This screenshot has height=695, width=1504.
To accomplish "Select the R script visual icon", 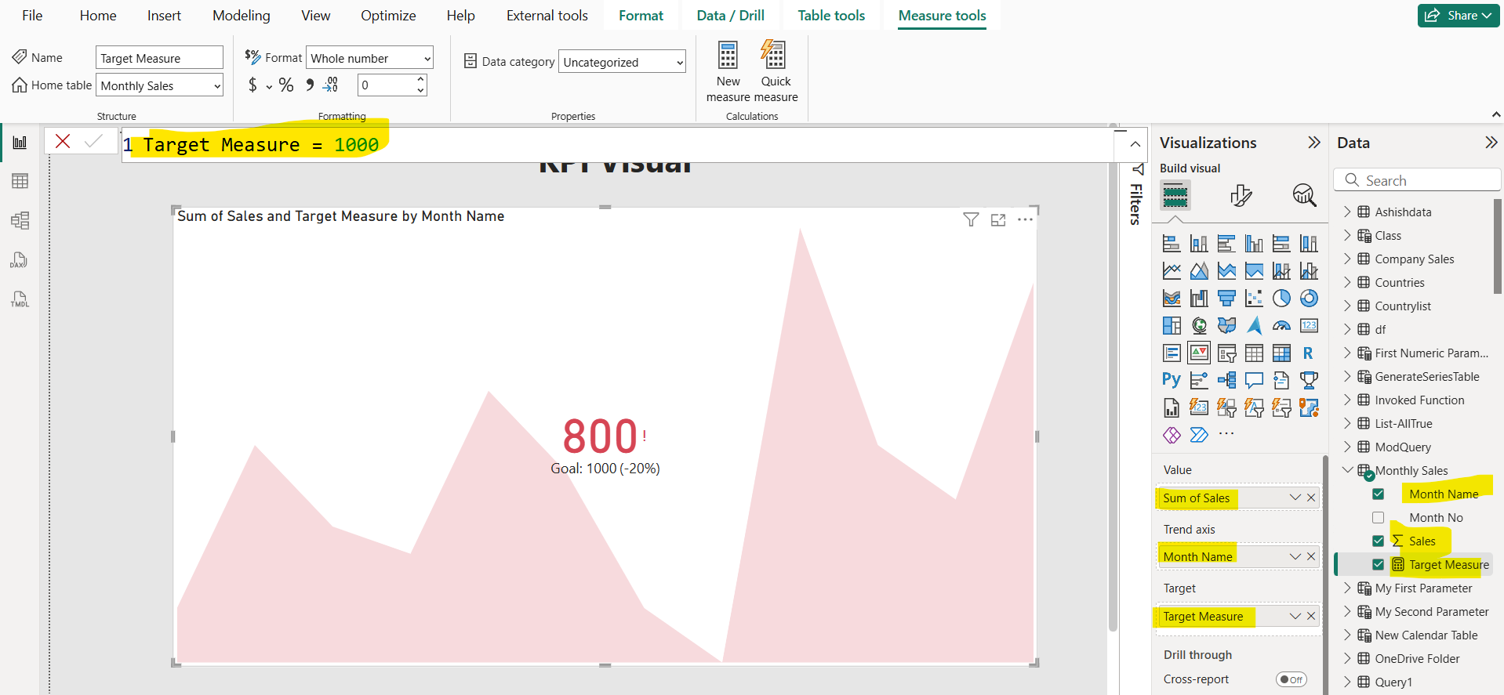I will [x=1308, y=353].
